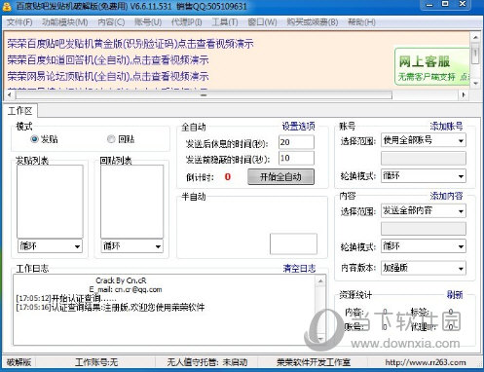Click the banner scroll left arrow
The width and height of the screenshot is (484, 372).
(9, 94)
